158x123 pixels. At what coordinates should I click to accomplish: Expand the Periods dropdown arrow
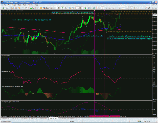pyautogui.click(x=91, y=8)
